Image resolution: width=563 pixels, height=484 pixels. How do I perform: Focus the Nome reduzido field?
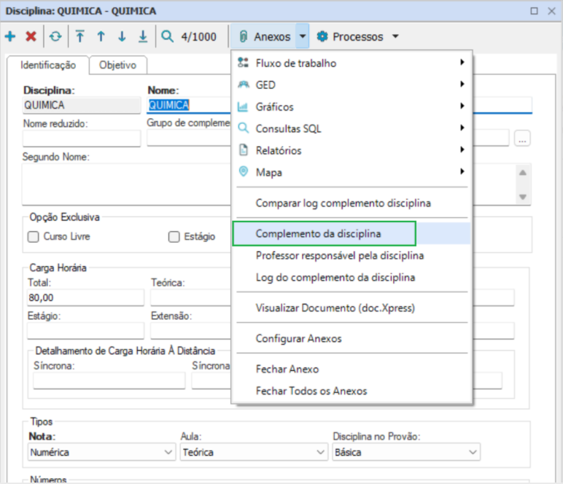82,138
